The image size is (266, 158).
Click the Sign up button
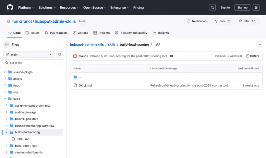242,7
